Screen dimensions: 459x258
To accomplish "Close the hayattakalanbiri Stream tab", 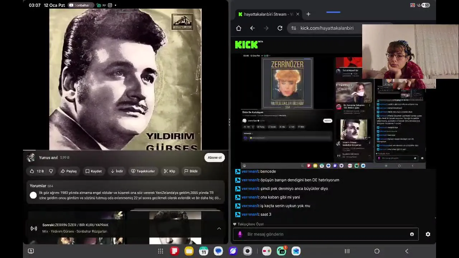I will click(298, 14).
